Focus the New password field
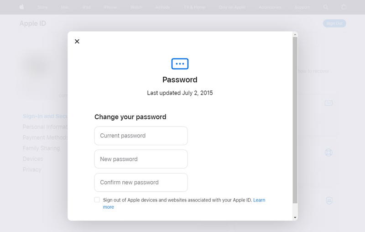The image size is (365, 232). 141,159
